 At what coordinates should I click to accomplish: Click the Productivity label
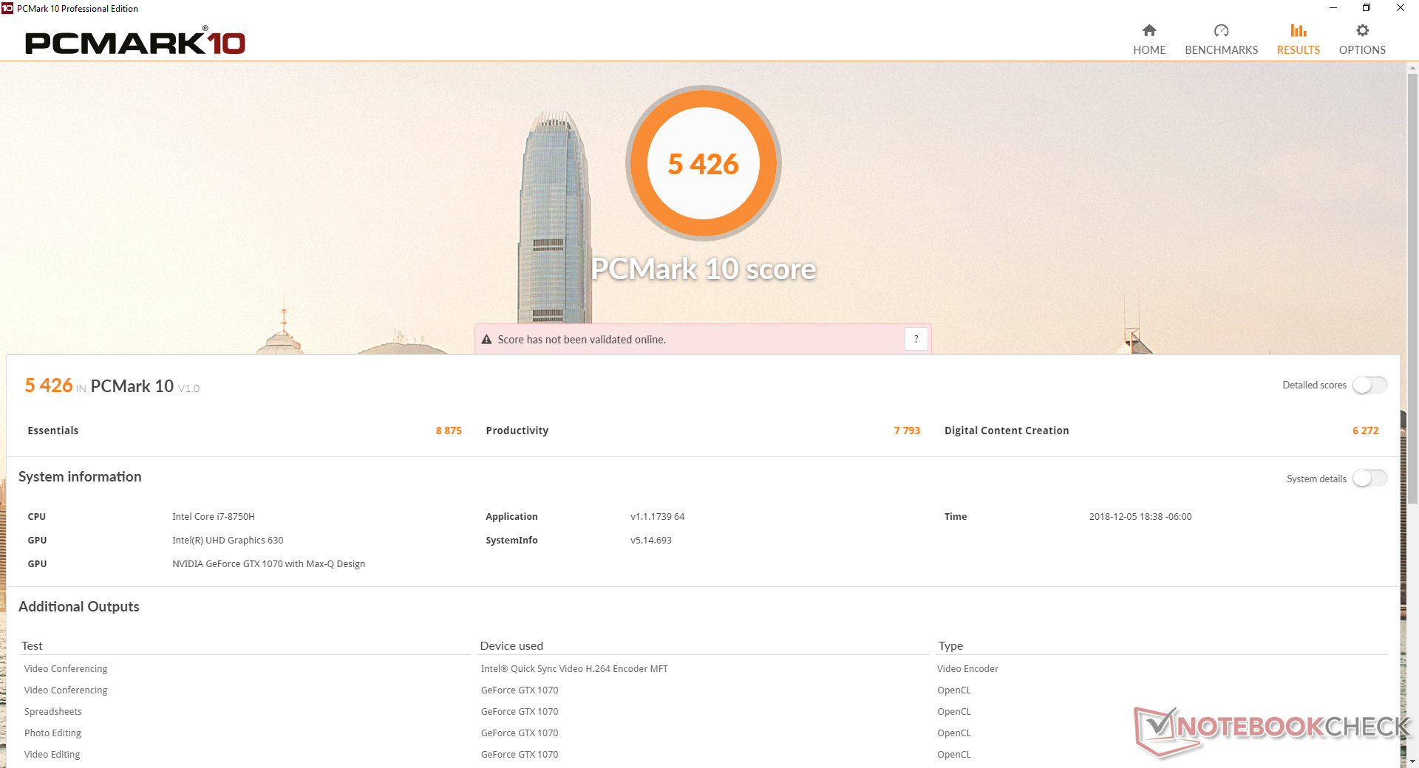pyautogui.click(x=517, y=431)
